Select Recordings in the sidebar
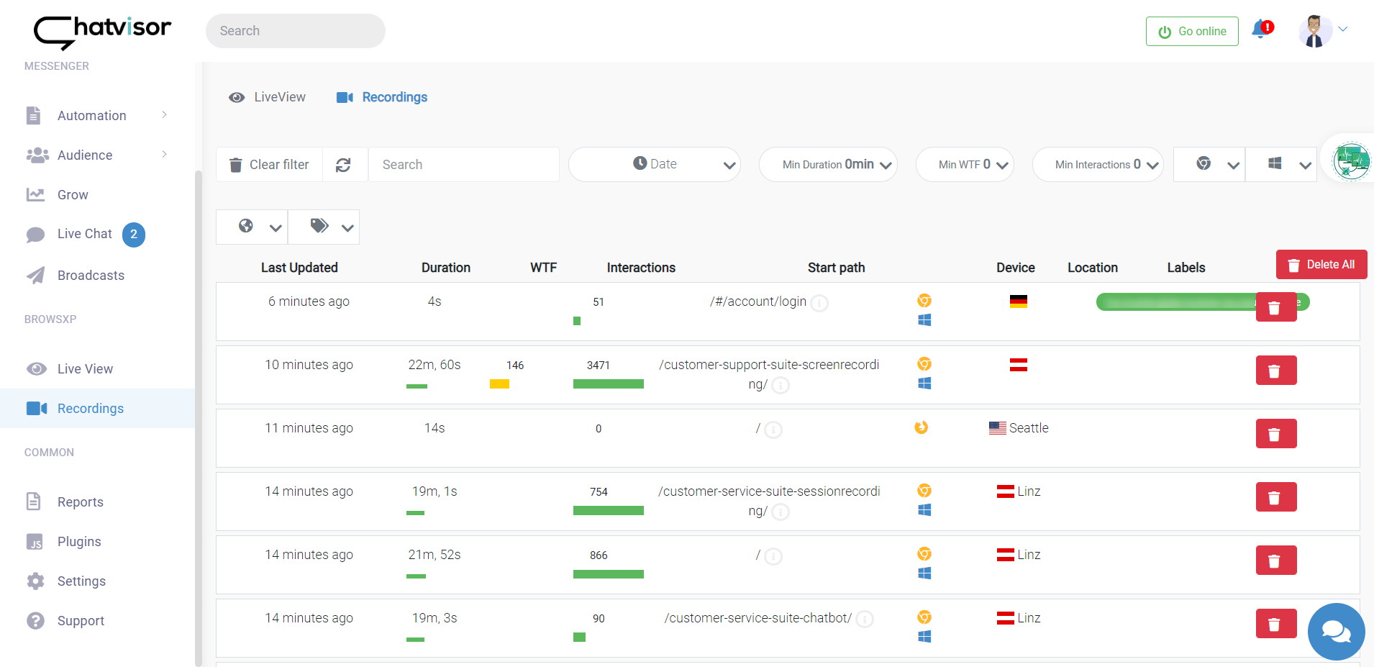Screen dimensions: 1374x667 97,409
